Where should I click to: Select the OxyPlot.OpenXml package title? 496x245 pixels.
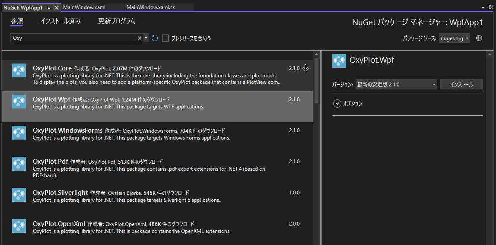[x=59, y=223]
